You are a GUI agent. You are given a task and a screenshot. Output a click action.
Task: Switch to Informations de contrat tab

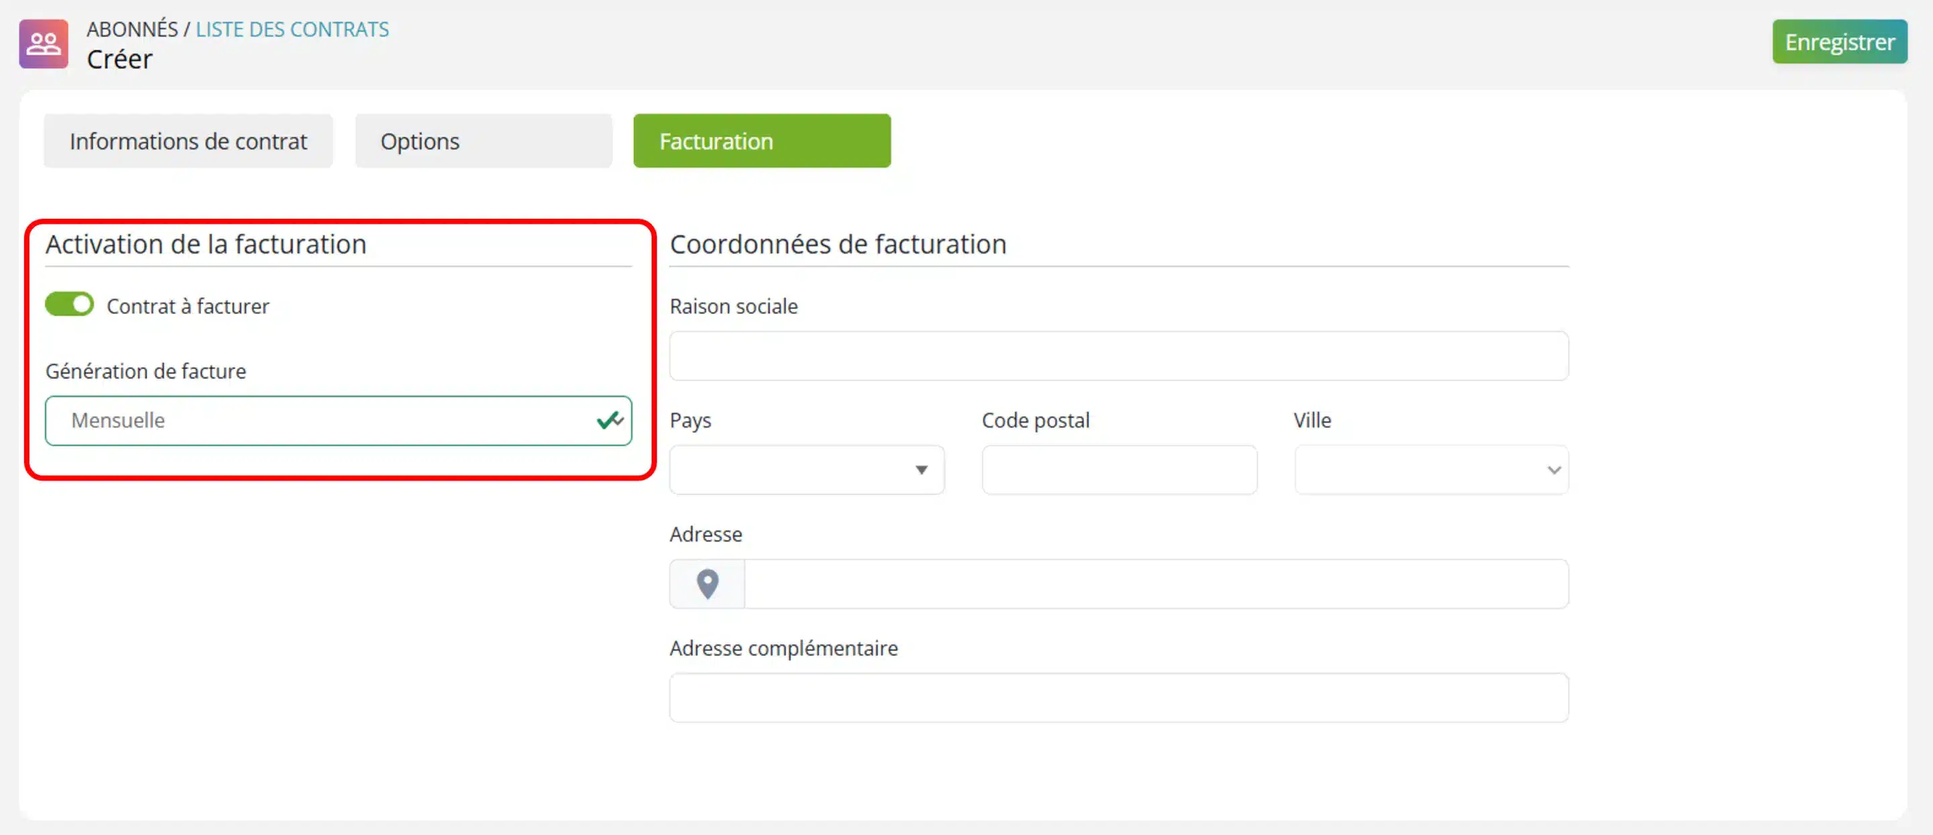[189, 141]
